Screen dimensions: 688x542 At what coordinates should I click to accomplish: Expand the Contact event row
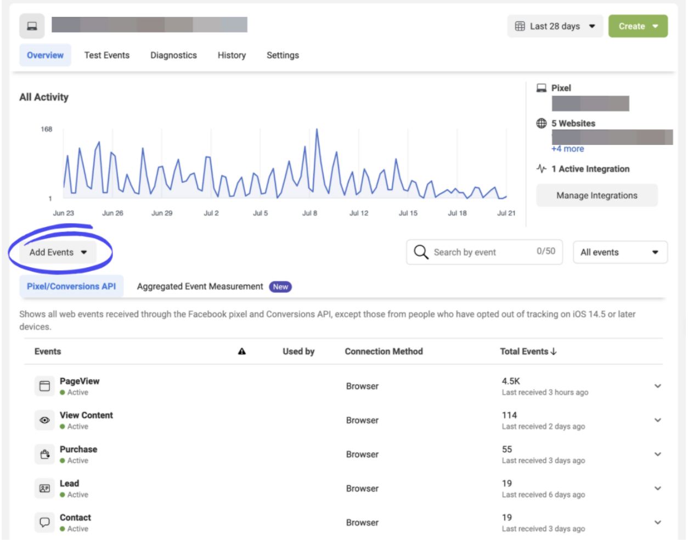[658, 522]
